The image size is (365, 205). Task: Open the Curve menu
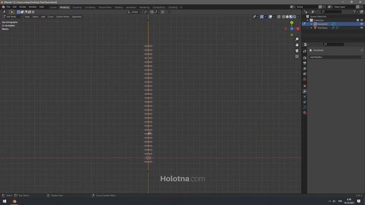coord(50,17)
